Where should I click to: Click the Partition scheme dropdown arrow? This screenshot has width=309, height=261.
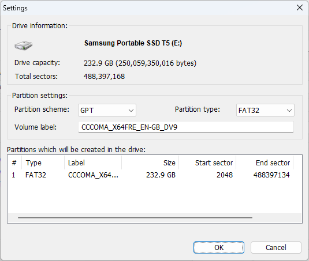[x=131, y=111]
